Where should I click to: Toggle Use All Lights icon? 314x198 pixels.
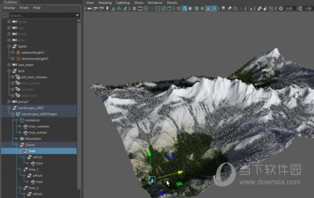[208, 8]
